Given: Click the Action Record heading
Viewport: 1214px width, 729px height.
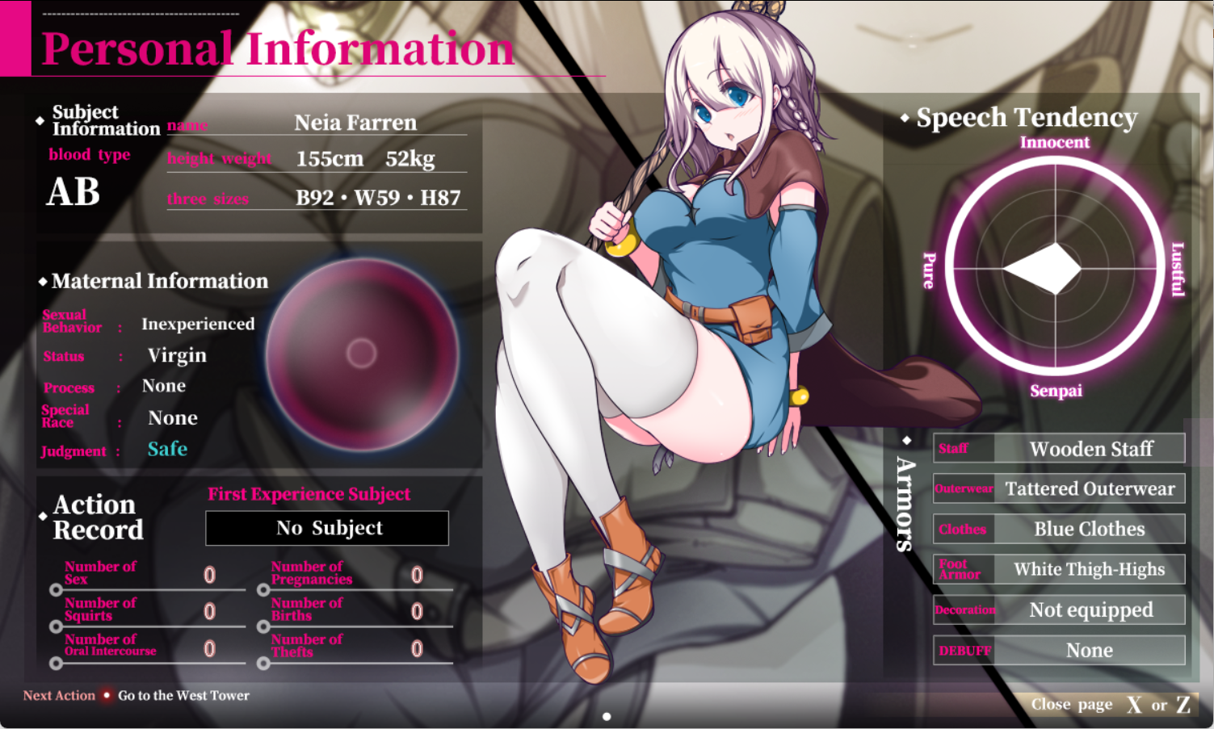Looking at the screenshot, I should coord(98,517).
